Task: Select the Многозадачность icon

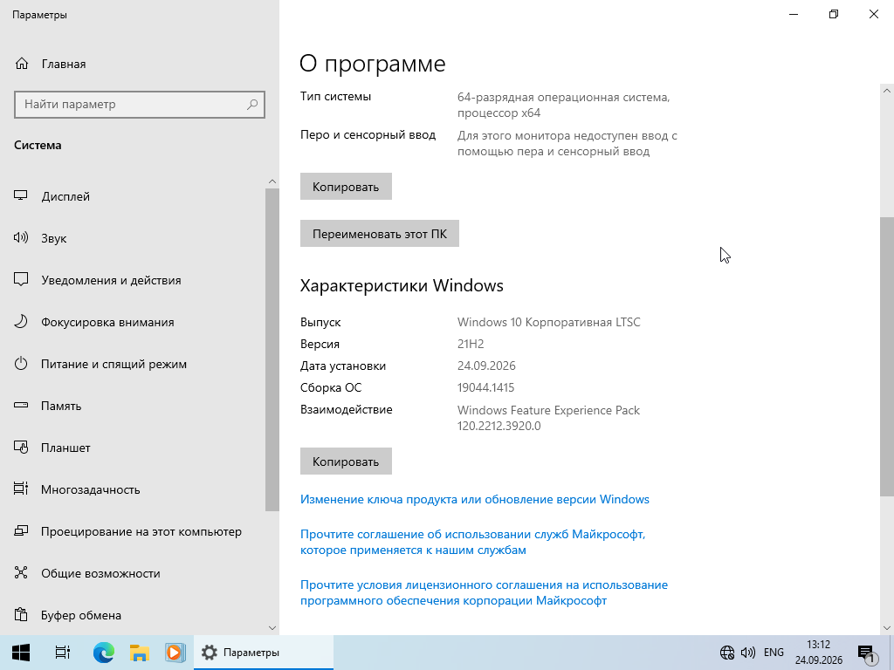Action: pyautogui.click(x=21, y=489)
